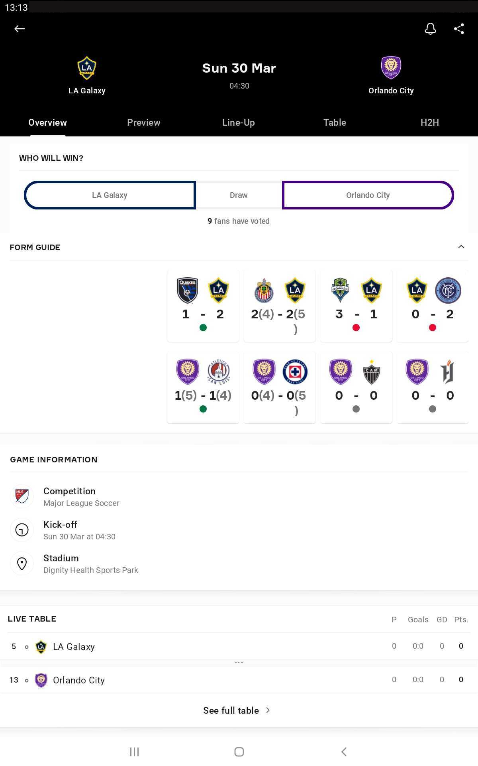
Task: Tap the MLS competition logo
Action: click(22, 496)
